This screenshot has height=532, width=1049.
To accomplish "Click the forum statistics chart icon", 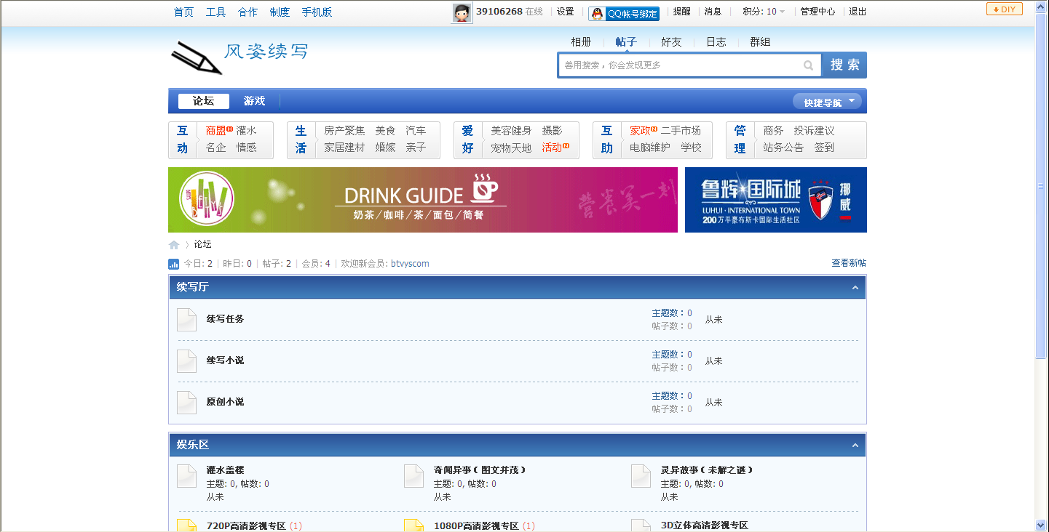I will (x=174, y=264).
